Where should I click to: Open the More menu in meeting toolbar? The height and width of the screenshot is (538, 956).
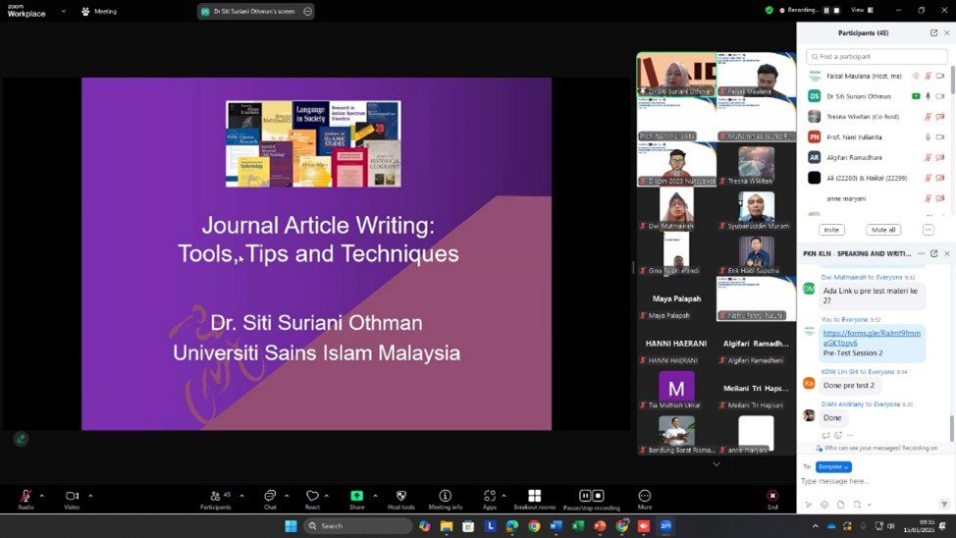(x=644, y=496)
